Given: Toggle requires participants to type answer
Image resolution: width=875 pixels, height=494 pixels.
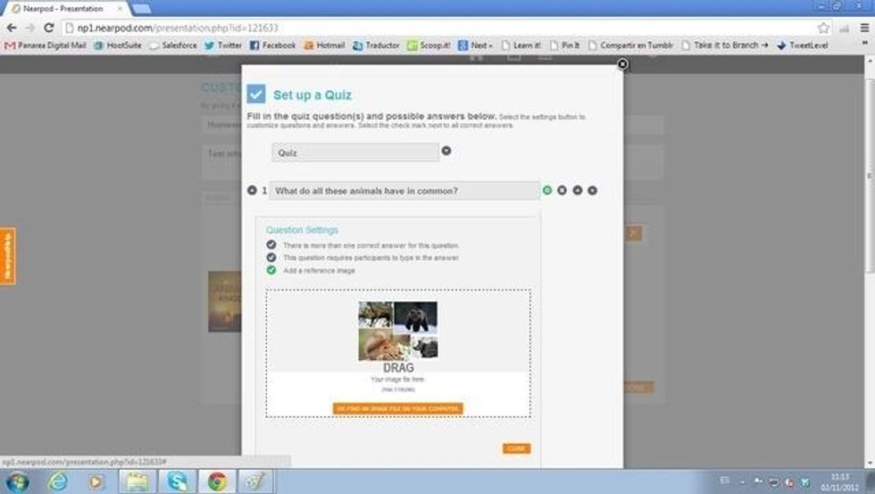Looking at the screenshot, I should point(271,257).
